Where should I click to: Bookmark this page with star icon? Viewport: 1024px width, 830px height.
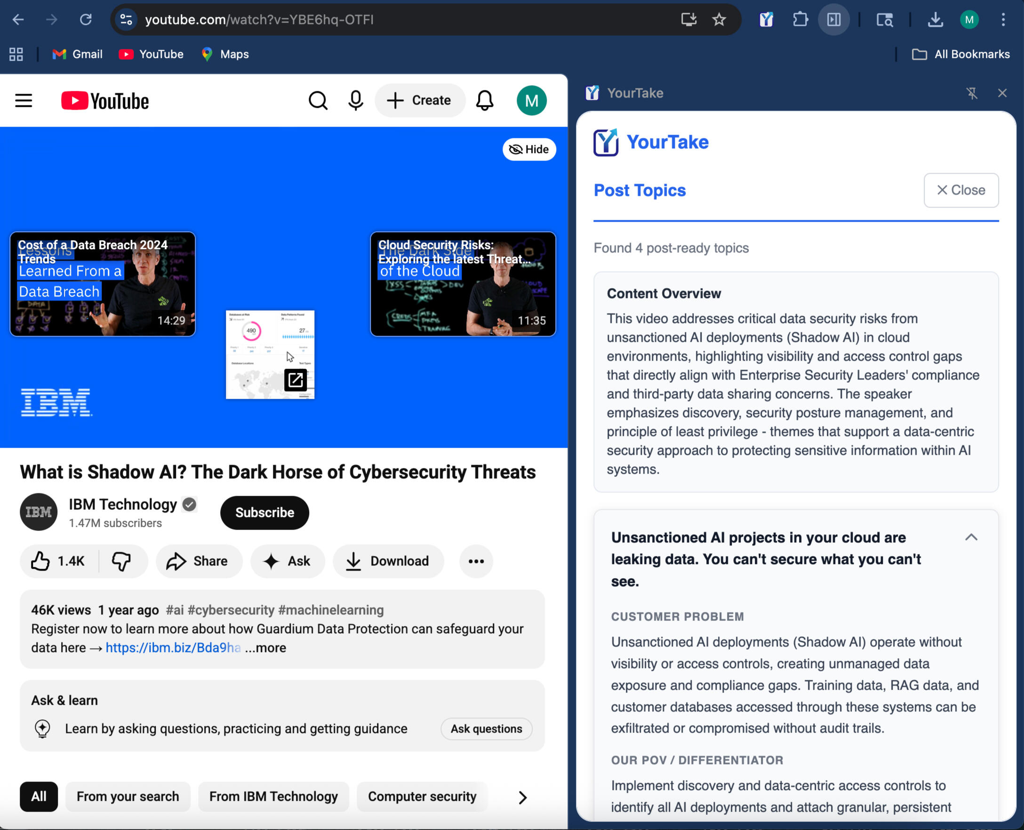coord(719,20)
